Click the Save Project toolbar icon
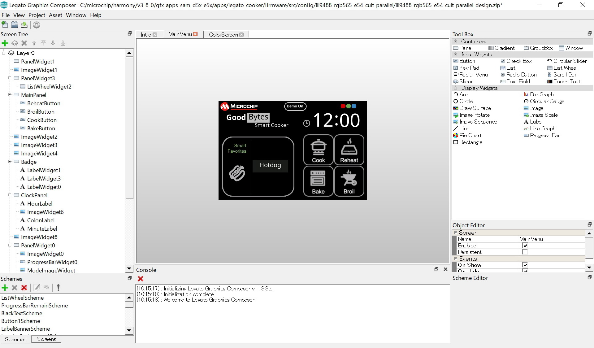The image size is (594, 348). pos(24,25)
